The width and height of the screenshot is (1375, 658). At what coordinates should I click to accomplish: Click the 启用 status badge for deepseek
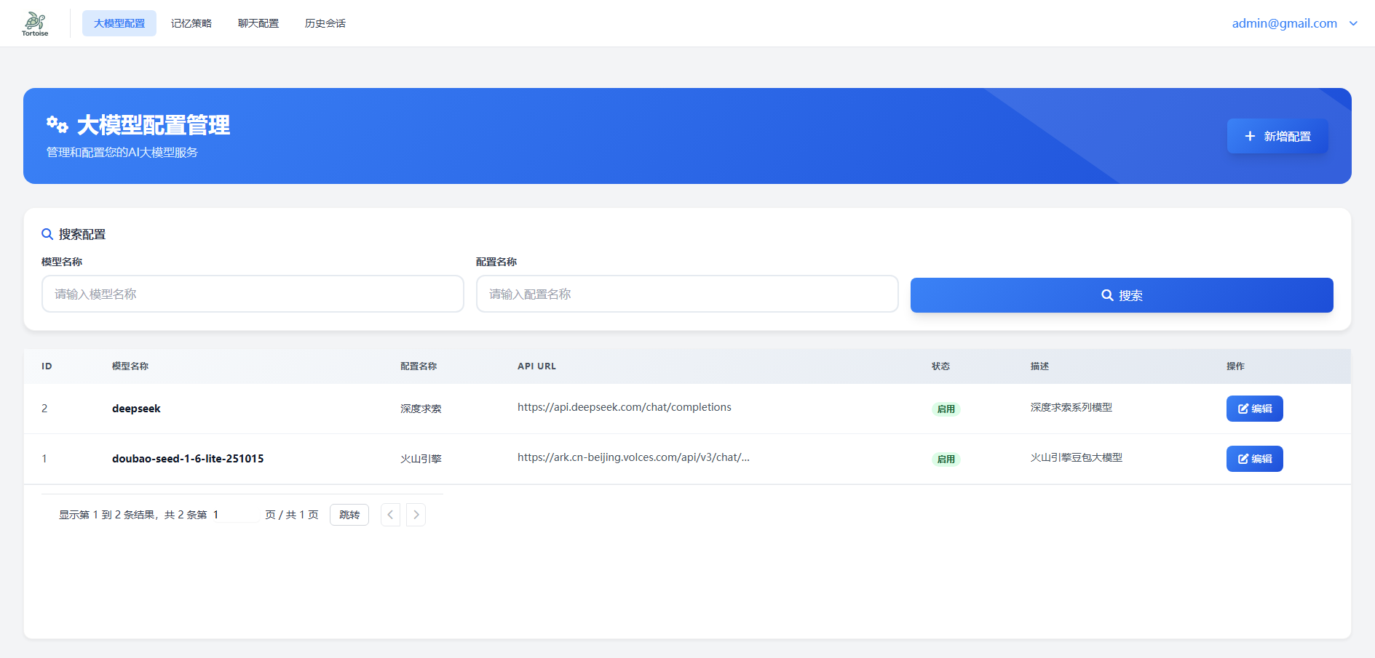point(946,409)
